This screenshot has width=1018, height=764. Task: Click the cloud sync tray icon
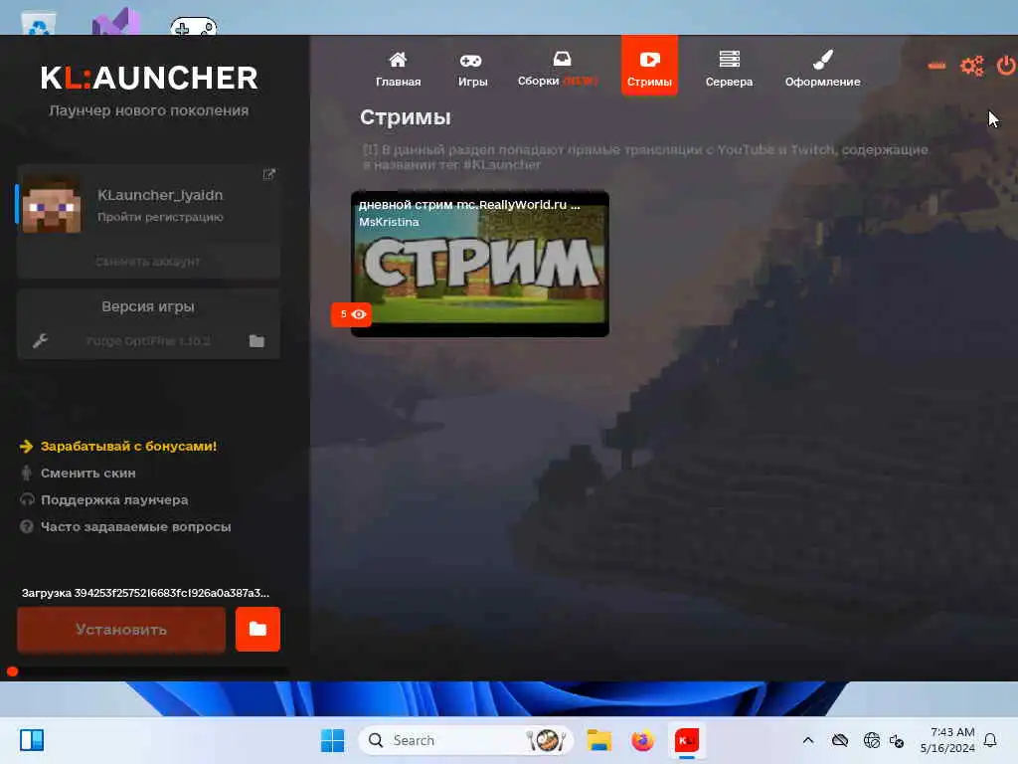tap(840, 740)
